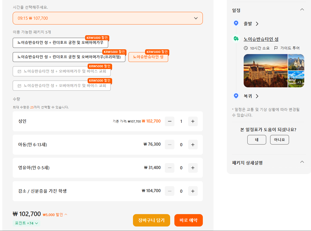
Task: Click the blue 복귀 location pin icon
Action: click(236, 96)
